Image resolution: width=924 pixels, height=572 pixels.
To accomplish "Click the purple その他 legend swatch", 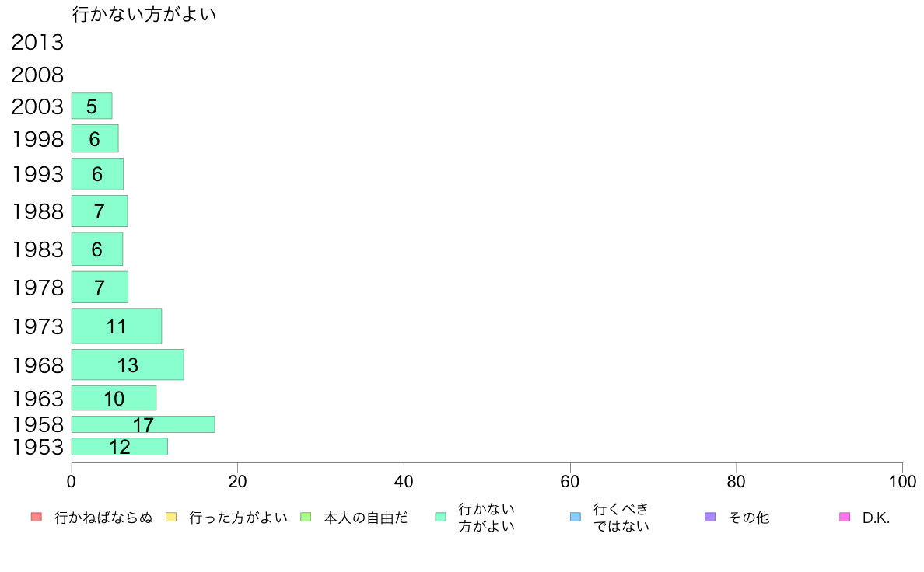I will click(710, 518).
